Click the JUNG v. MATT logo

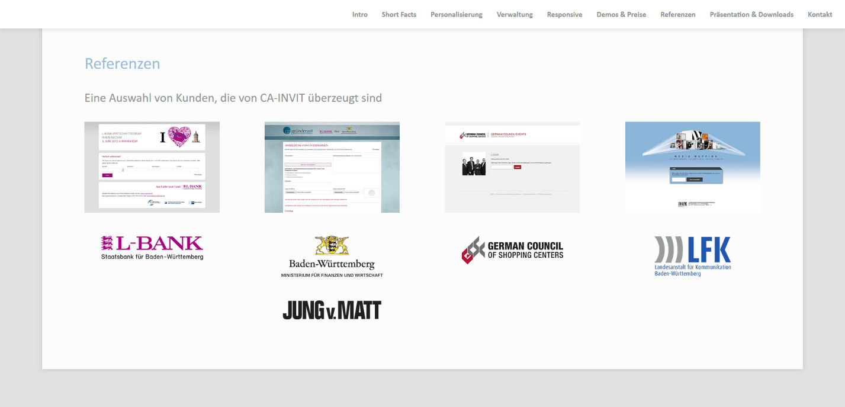(x=332, y=310)
